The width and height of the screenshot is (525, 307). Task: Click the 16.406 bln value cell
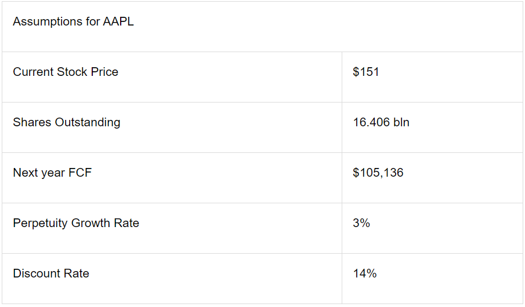381,123
